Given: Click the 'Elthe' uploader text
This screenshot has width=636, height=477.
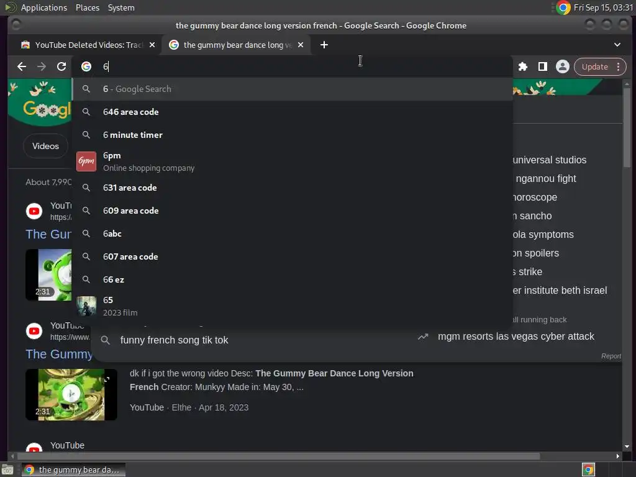Looking at the screenshot, I should [181, 407].
